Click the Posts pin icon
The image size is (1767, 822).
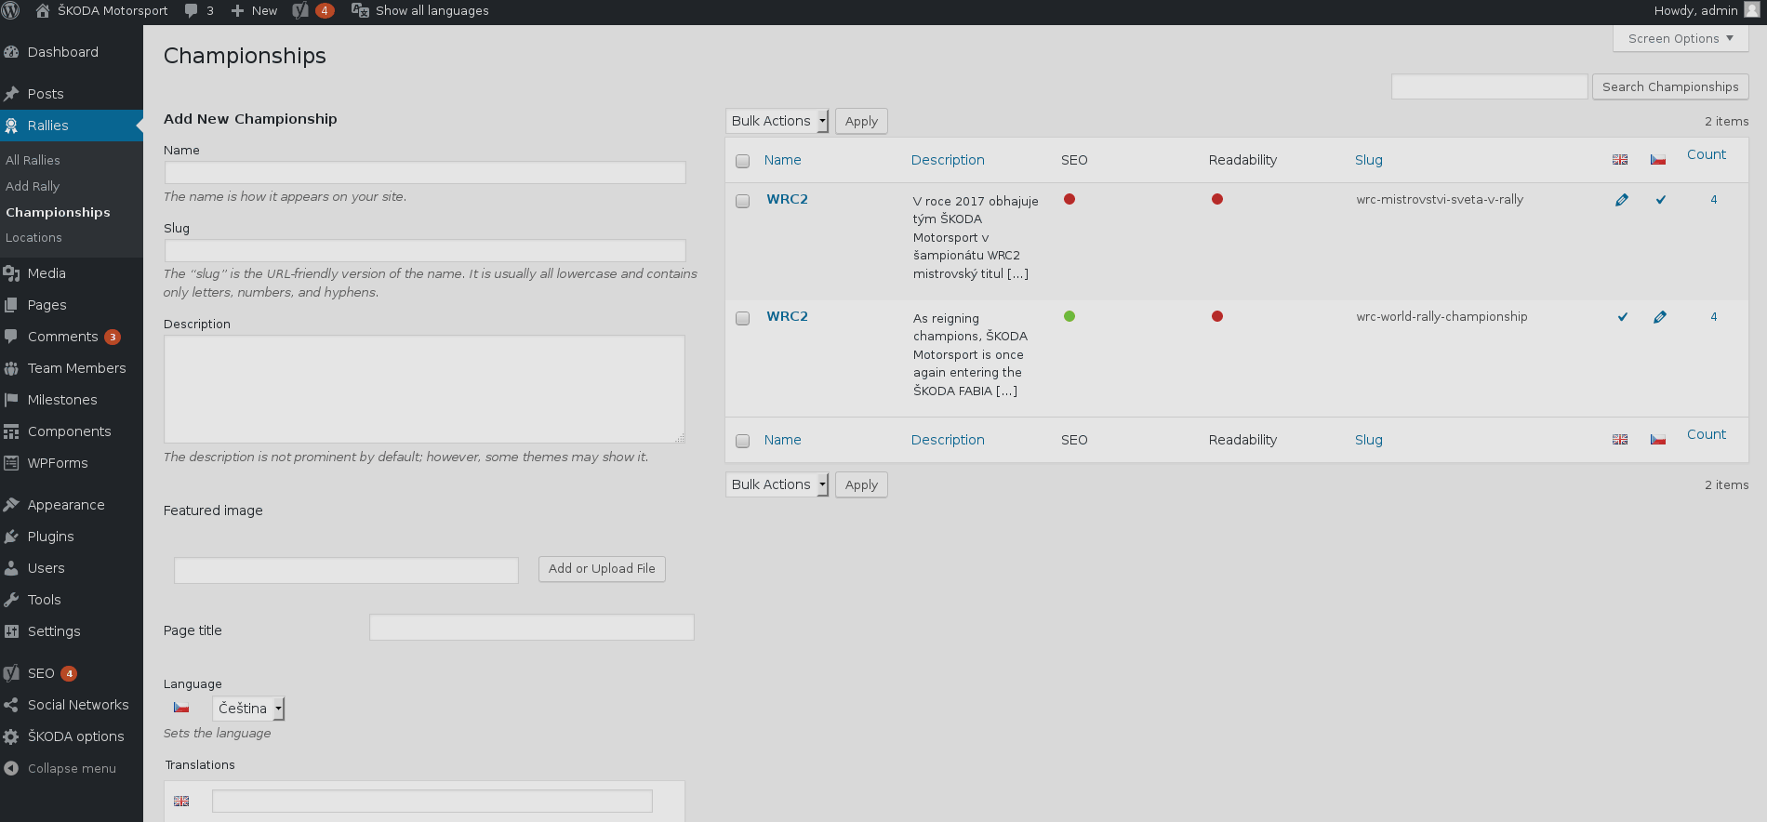coord(11,94)
